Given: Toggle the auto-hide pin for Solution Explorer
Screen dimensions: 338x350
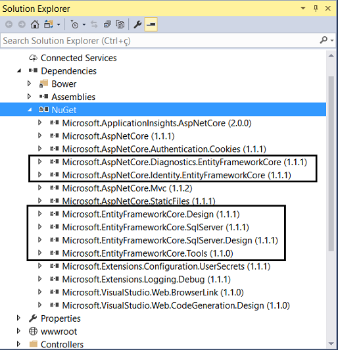Looking at the screenshot, I should (316, 9).
